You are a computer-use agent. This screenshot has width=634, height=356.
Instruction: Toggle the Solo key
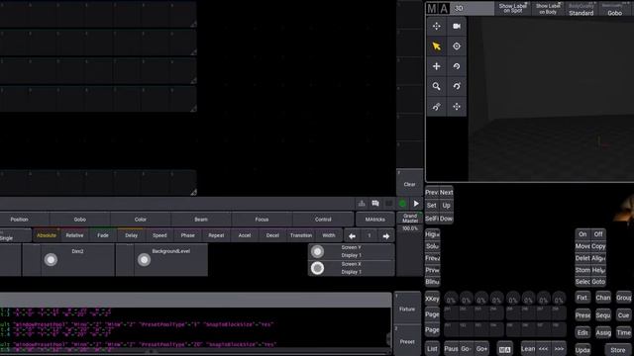coord(432,246)
